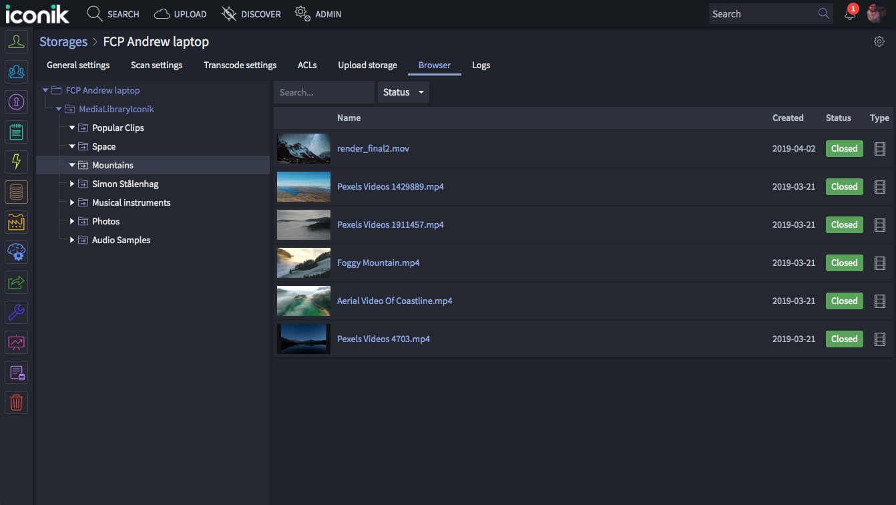Click the Shares arrow icon
This screenshot has width=896, height=505.
pos(16,282)
